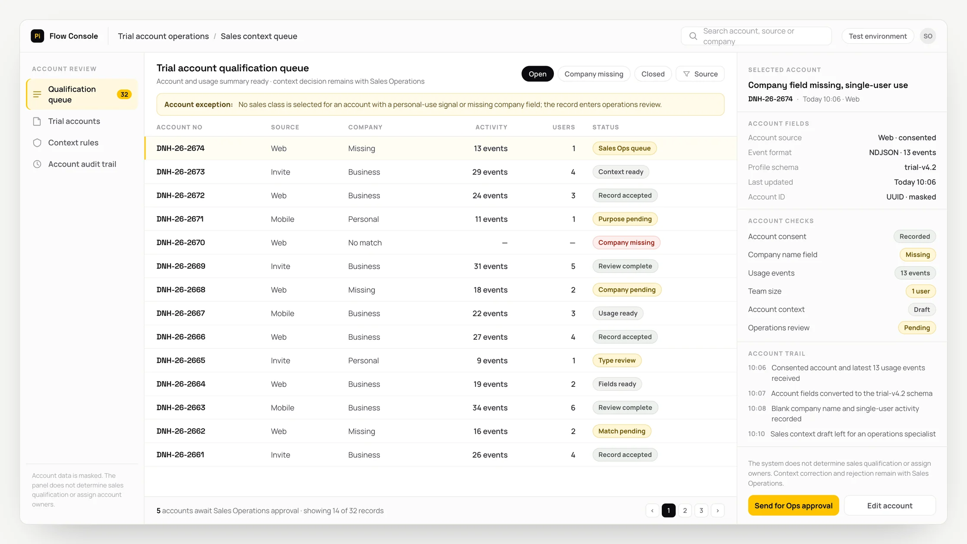This screenshot has height=544, width=967.
Task: Click the Source filter funnel icon
Action: pos(686,74)
